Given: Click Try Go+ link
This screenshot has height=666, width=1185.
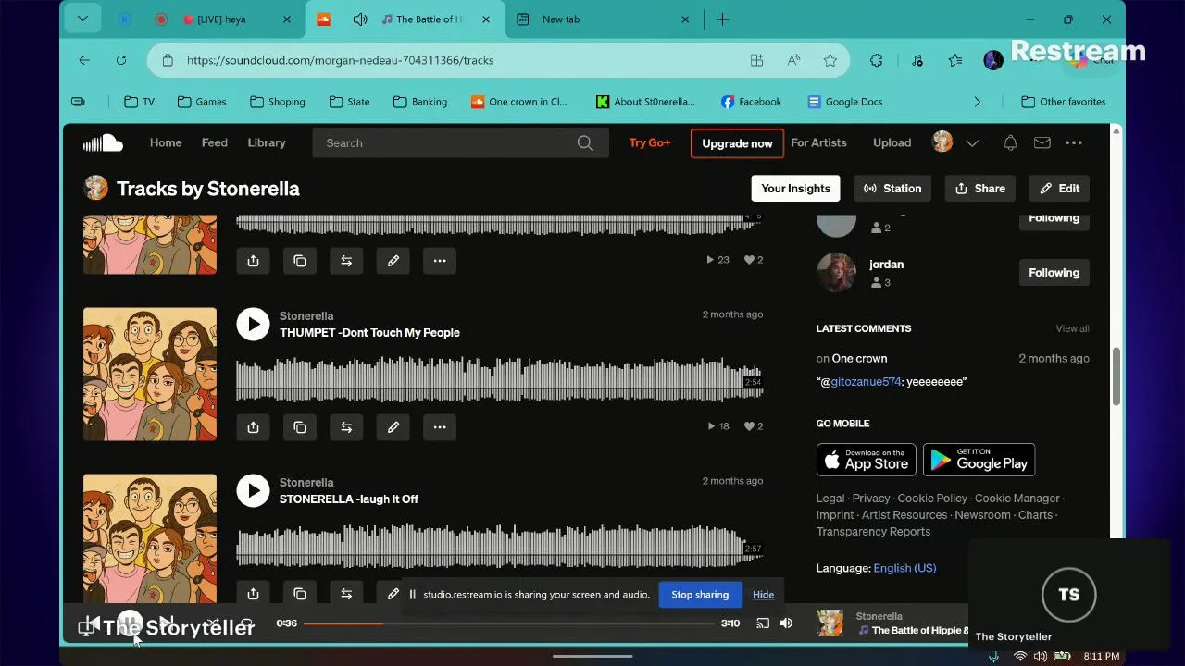Looking at the screenshot, I should 650,142.
